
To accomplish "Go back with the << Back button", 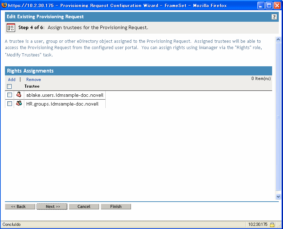I will pos(20,207).
